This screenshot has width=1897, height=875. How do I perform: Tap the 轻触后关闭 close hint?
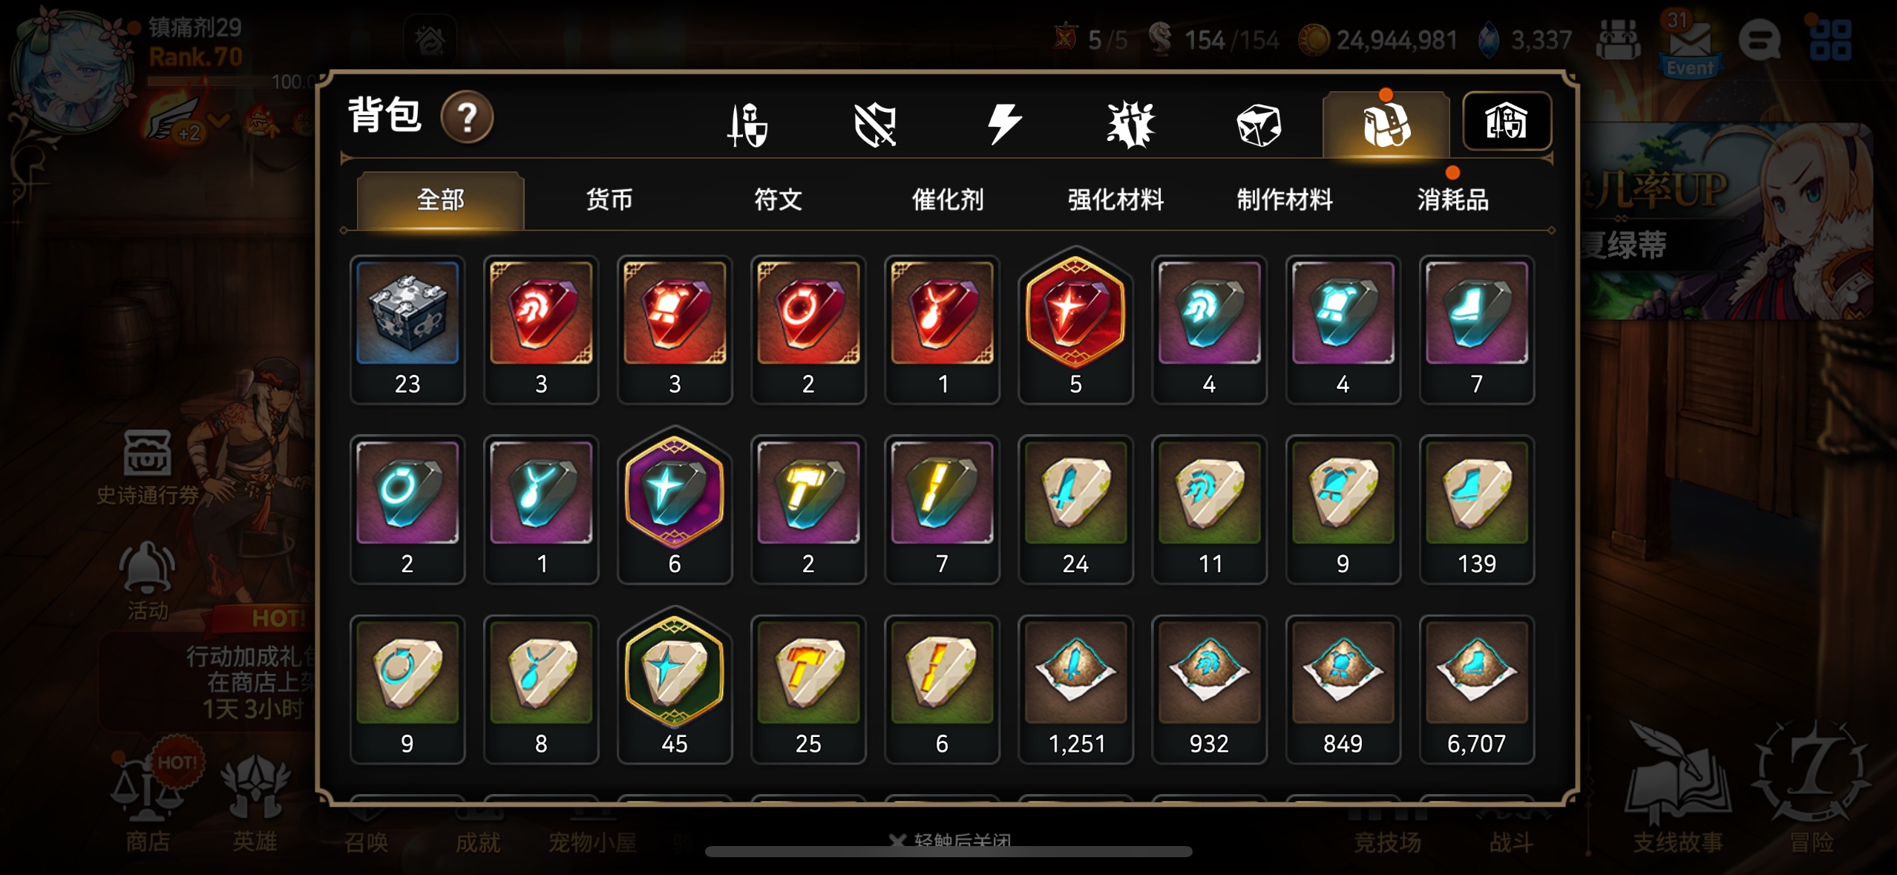951,840
